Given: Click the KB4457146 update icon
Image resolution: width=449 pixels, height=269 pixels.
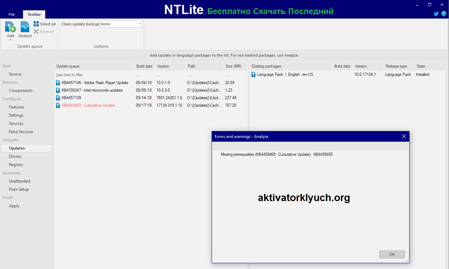Looking at the screenshot, I should pos(58,83).
